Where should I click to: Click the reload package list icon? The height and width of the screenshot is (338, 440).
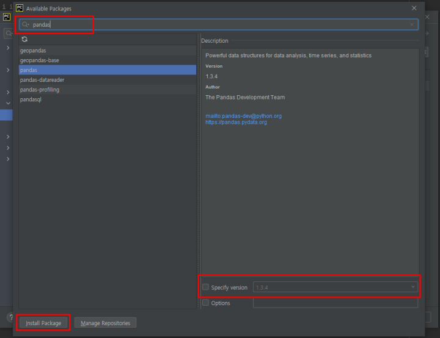(x=24, y=39)
